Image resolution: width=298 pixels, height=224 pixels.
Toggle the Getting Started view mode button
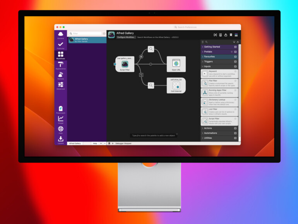[x=235, y=47]
